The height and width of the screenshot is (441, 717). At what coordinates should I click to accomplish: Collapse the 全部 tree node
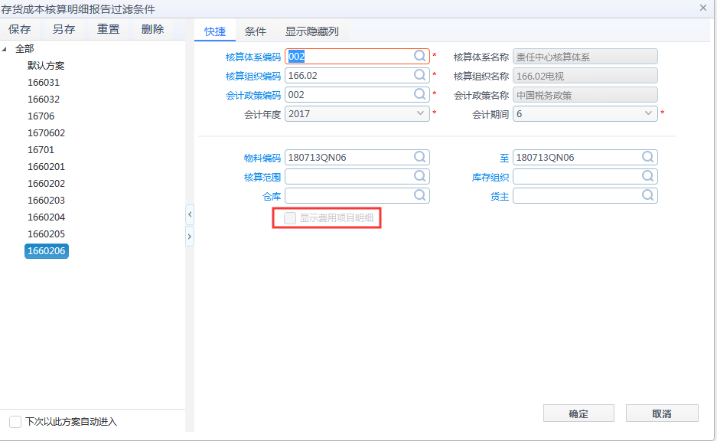pos(5,49)
